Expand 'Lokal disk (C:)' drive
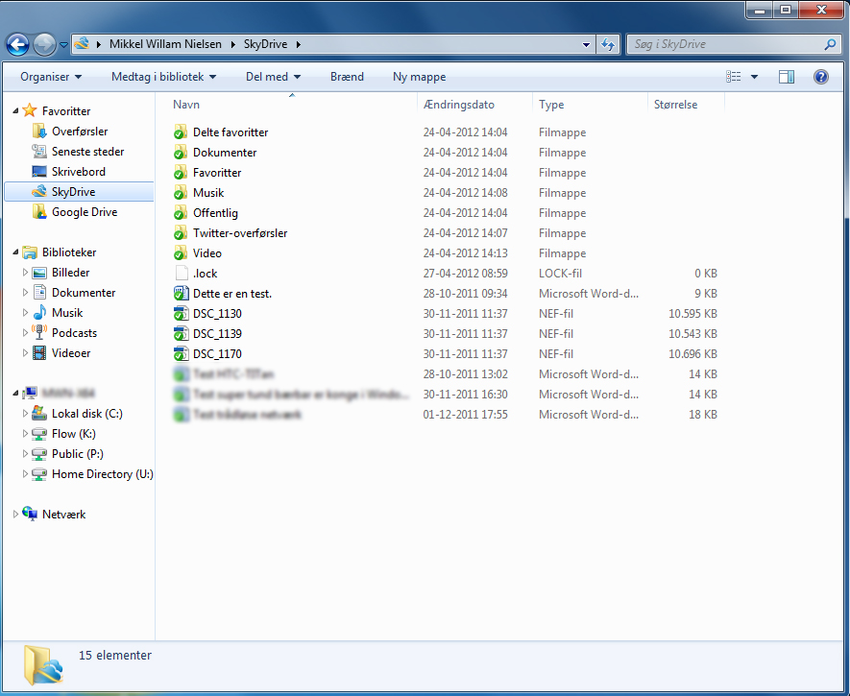 click(x=25, y=414)
